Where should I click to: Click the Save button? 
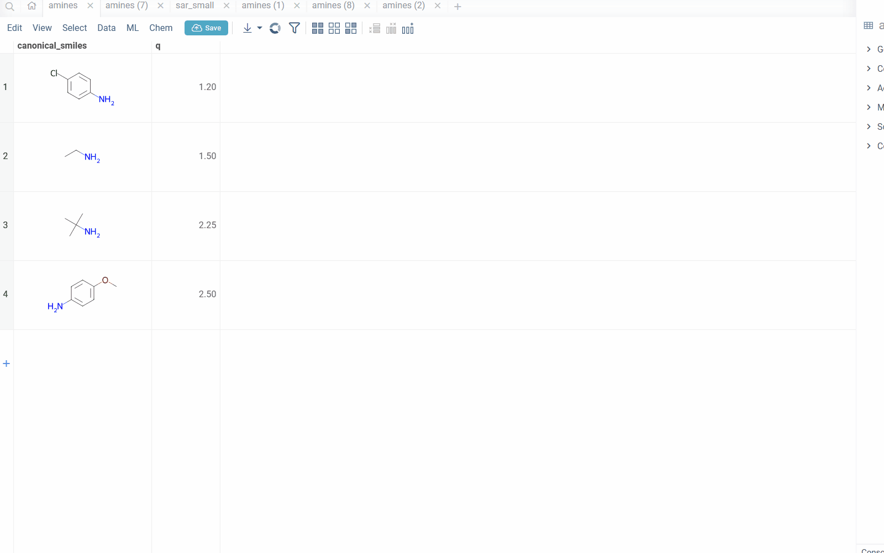pyautogui.click(x=206, y=28)
